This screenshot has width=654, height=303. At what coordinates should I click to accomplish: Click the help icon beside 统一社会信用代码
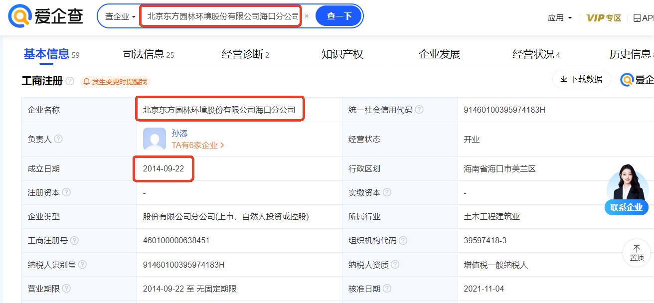click(419, 110)
